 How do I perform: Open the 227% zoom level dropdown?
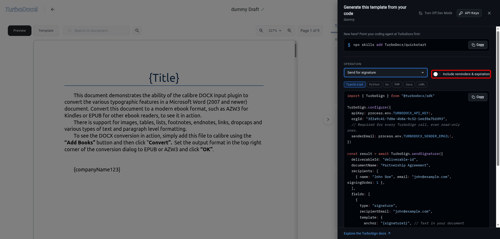point(275,31)
